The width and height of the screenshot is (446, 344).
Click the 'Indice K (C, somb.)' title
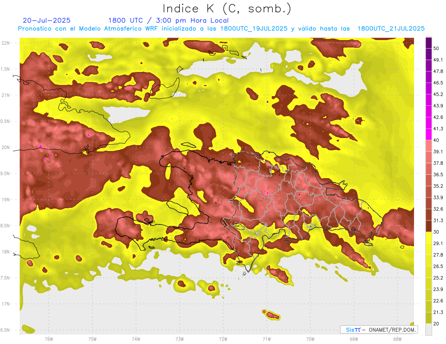[x=227, y=8]
